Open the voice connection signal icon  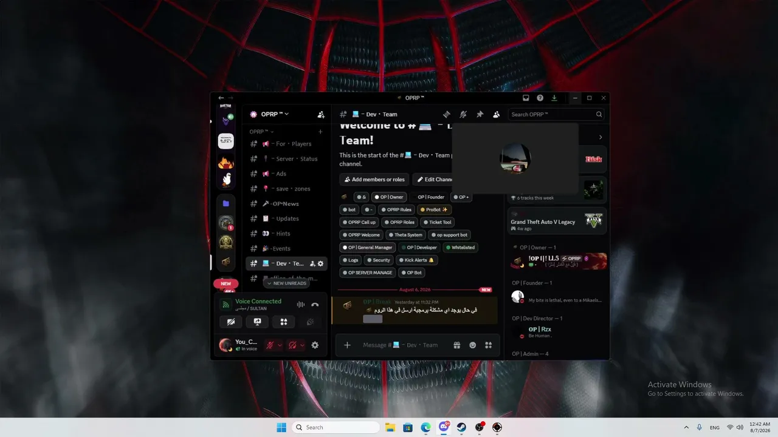pos(225,305)
